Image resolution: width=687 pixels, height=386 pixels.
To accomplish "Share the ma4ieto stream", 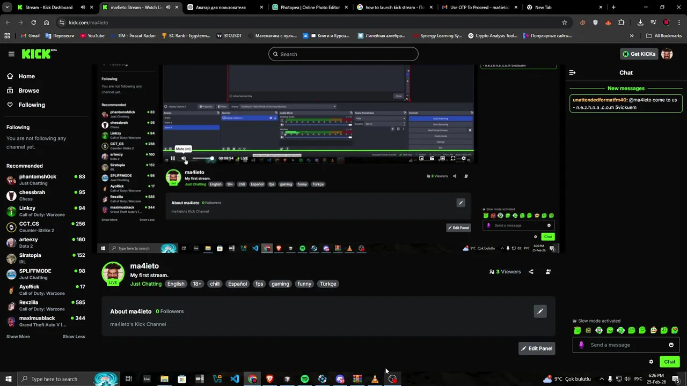I will (531, 272).
